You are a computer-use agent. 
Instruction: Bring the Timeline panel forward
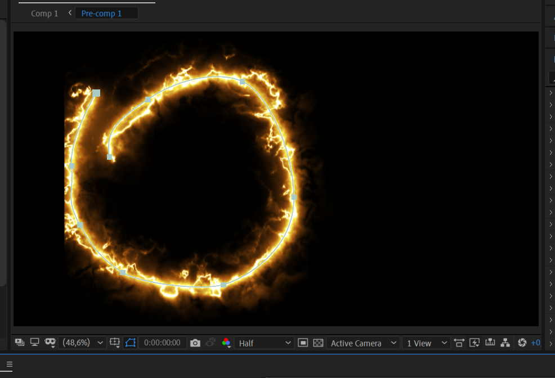(490, 342)
